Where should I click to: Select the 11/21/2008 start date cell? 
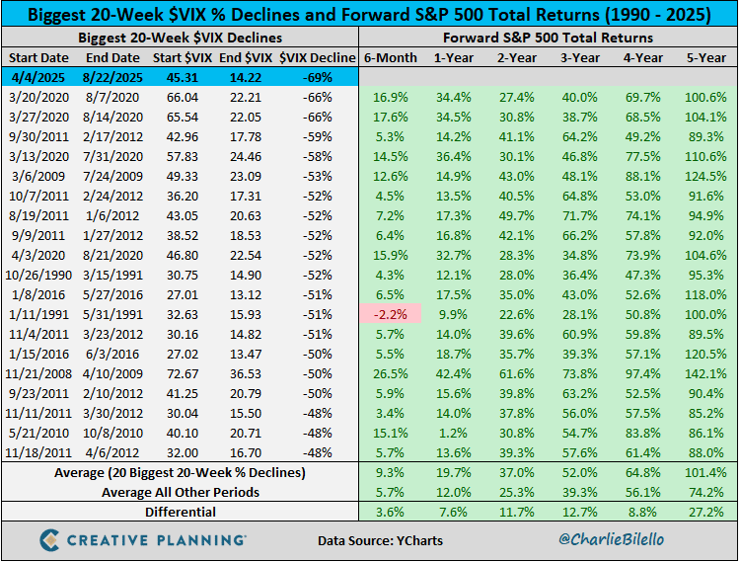[x=38, y=373]
